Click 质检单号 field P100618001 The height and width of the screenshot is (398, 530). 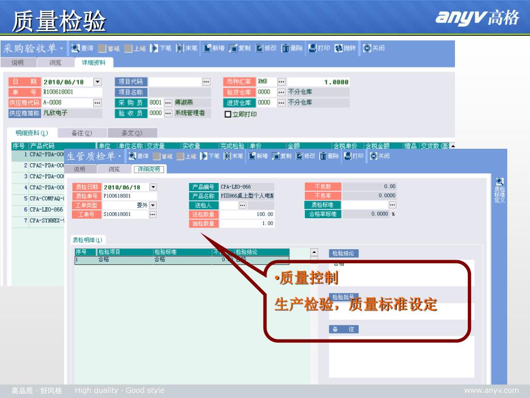(129, 196)
